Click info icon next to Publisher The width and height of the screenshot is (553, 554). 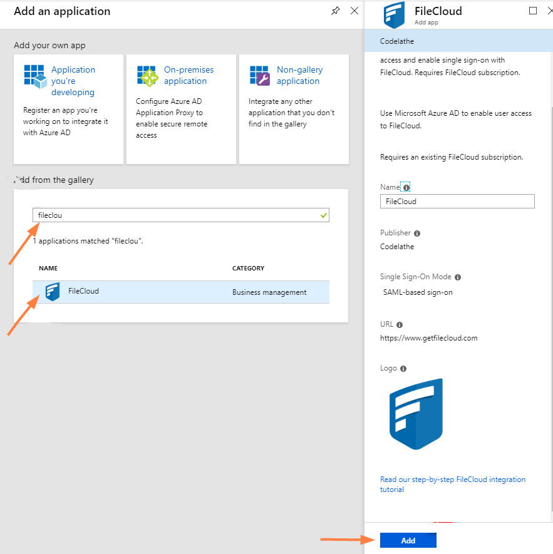click(x=417, y=233)
